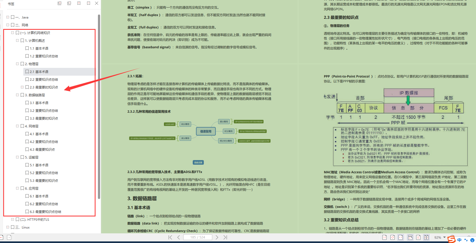Collapse the 5. 运输层 node
The image size is (476, 243).
(x=17, y=157)
